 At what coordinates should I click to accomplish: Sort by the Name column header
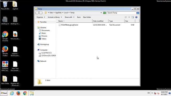click(x=74, y=21)
